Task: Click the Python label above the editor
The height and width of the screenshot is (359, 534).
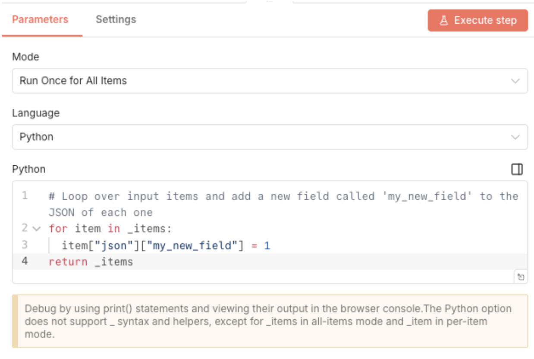Action: click(28, 169)
